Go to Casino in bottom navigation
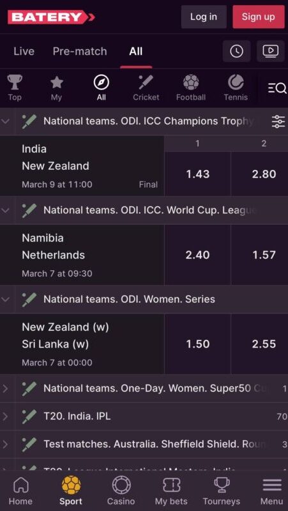Image resolution: width=288 pixels, height=511 pixels. tap(121, 491)
